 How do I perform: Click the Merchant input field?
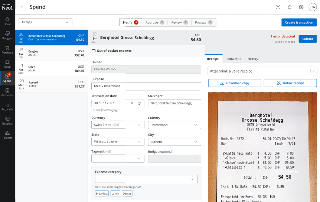pos(174,103)
